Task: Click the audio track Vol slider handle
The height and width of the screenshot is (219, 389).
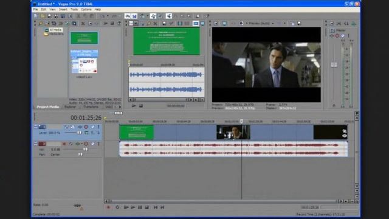Action: click(85, 149)
